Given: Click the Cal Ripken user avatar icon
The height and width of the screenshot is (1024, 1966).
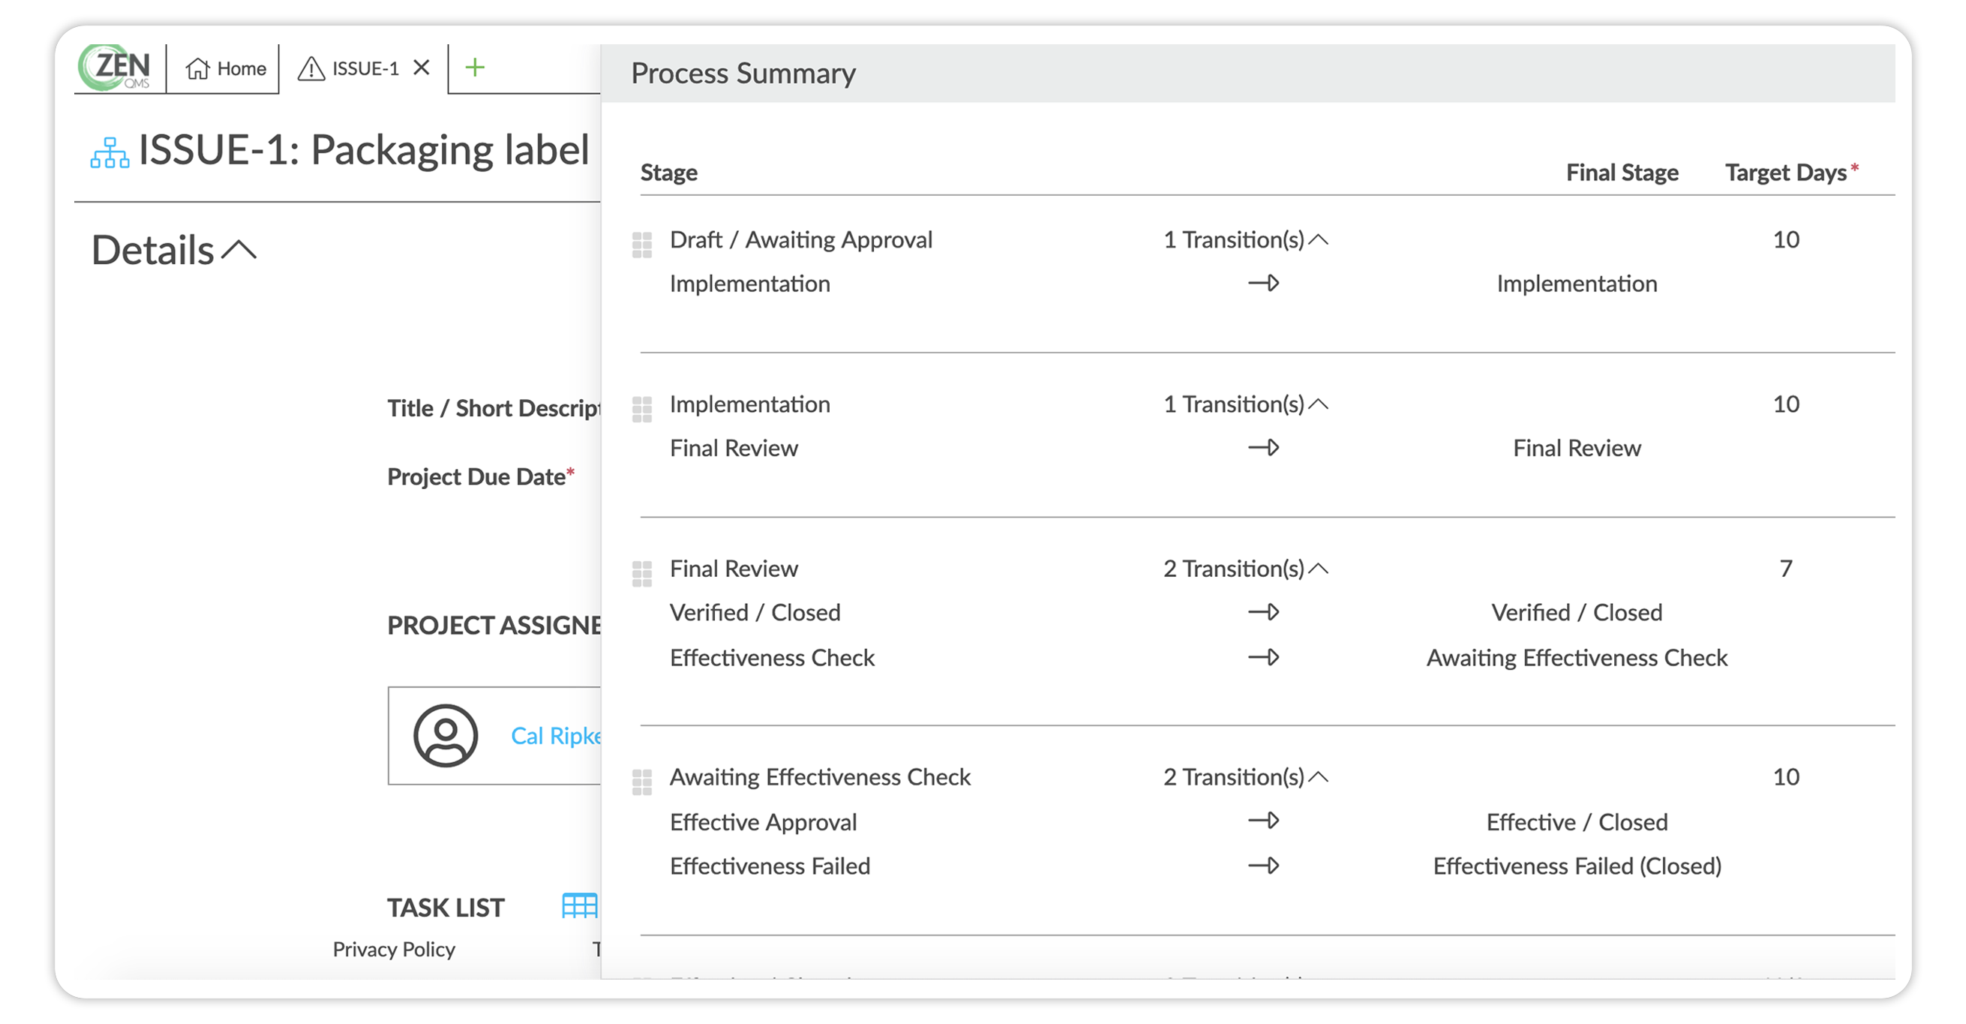Looking at the screenshot, I should [x=446, y=736].
